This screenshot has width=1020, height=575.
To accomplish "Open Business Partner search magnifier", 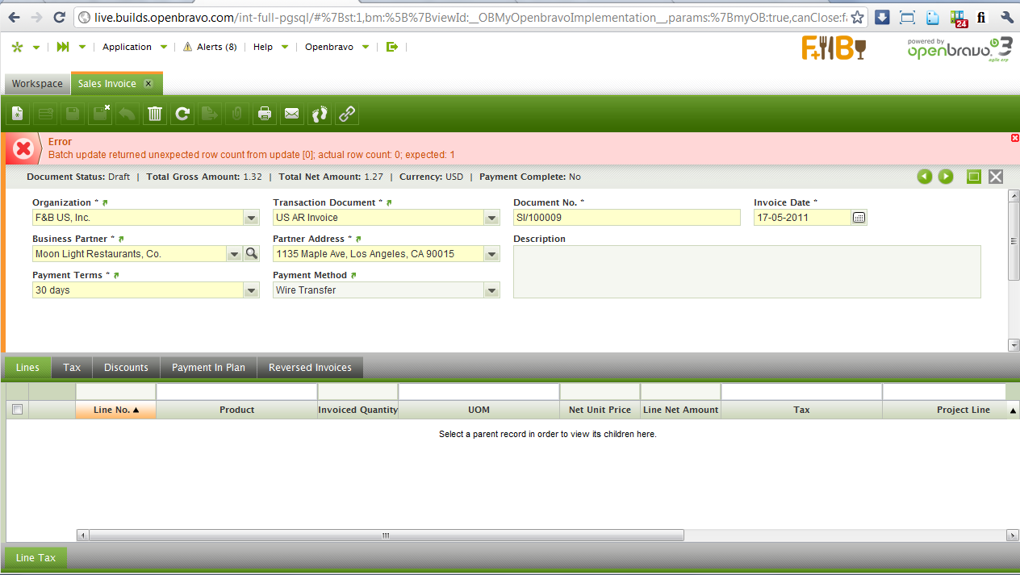I will (x=252, y=254).
